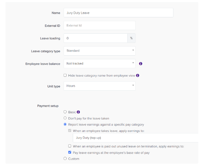Select Report leave earnings against pay category

pos(65,124)
